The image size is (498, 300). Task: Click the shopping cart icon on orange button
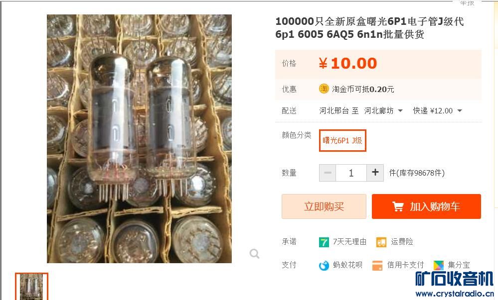click(x=398, y=207)
